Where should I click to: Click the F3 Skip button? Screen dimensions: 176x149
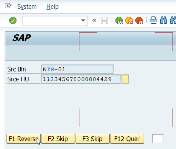[92, 139]
